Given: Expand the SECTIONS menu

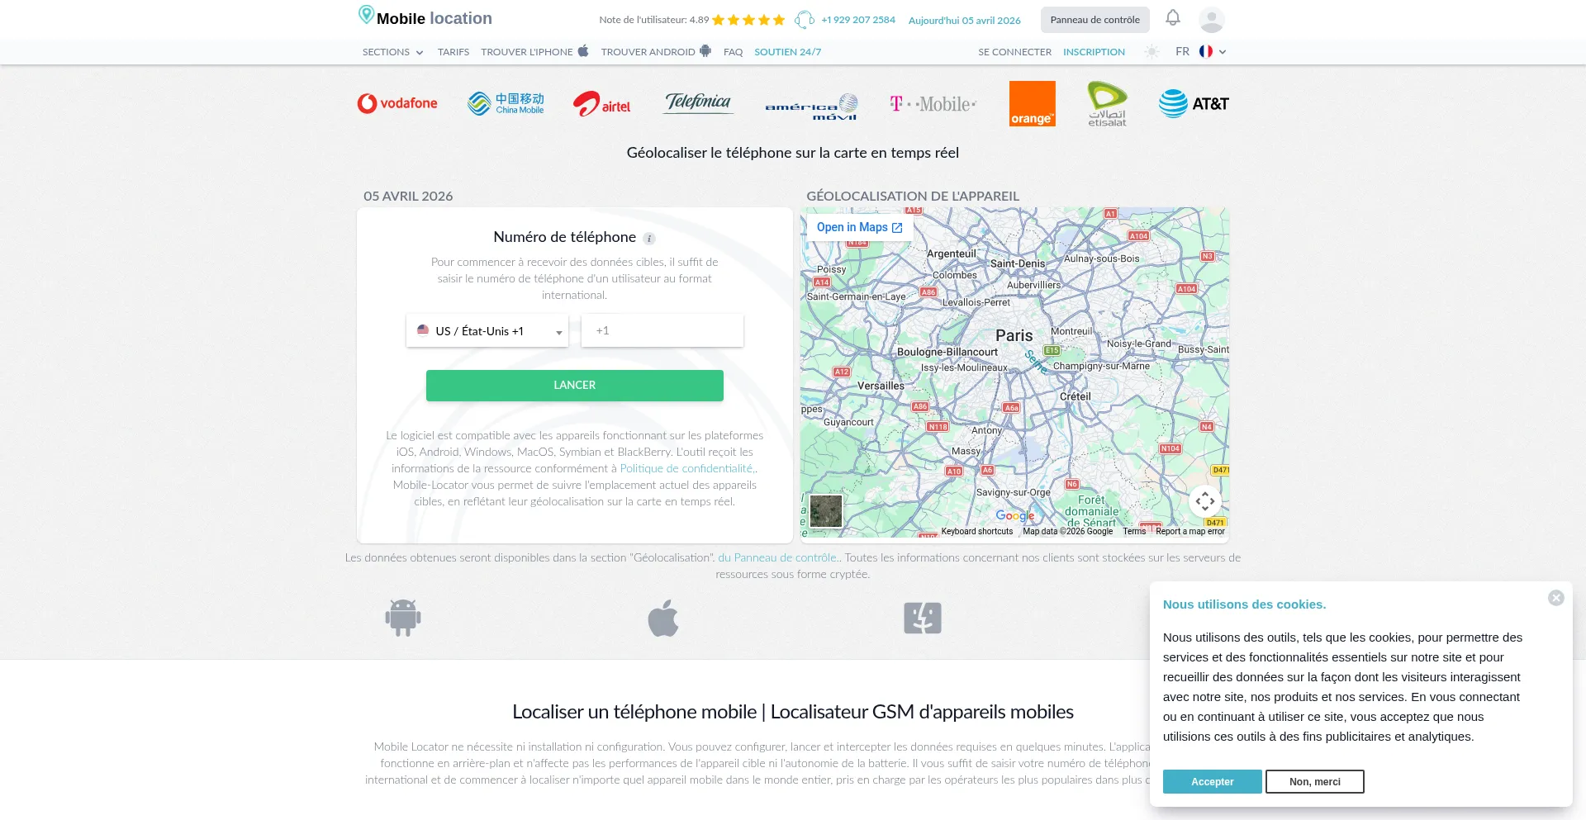Looking at the screenshot, I should pos(393,52).
